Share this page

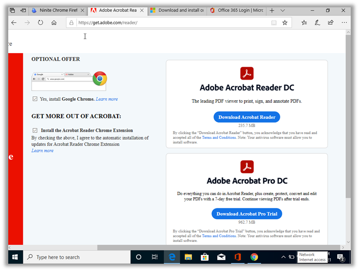pos(331,23)
